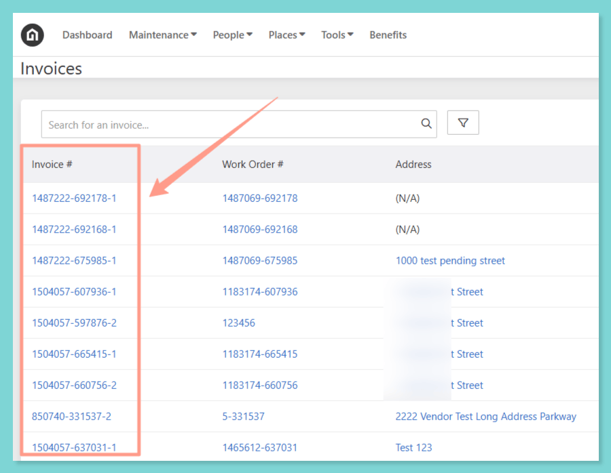Open the Test 123 address link
Screen dimensions: 611x473
(x=414, y=448)
